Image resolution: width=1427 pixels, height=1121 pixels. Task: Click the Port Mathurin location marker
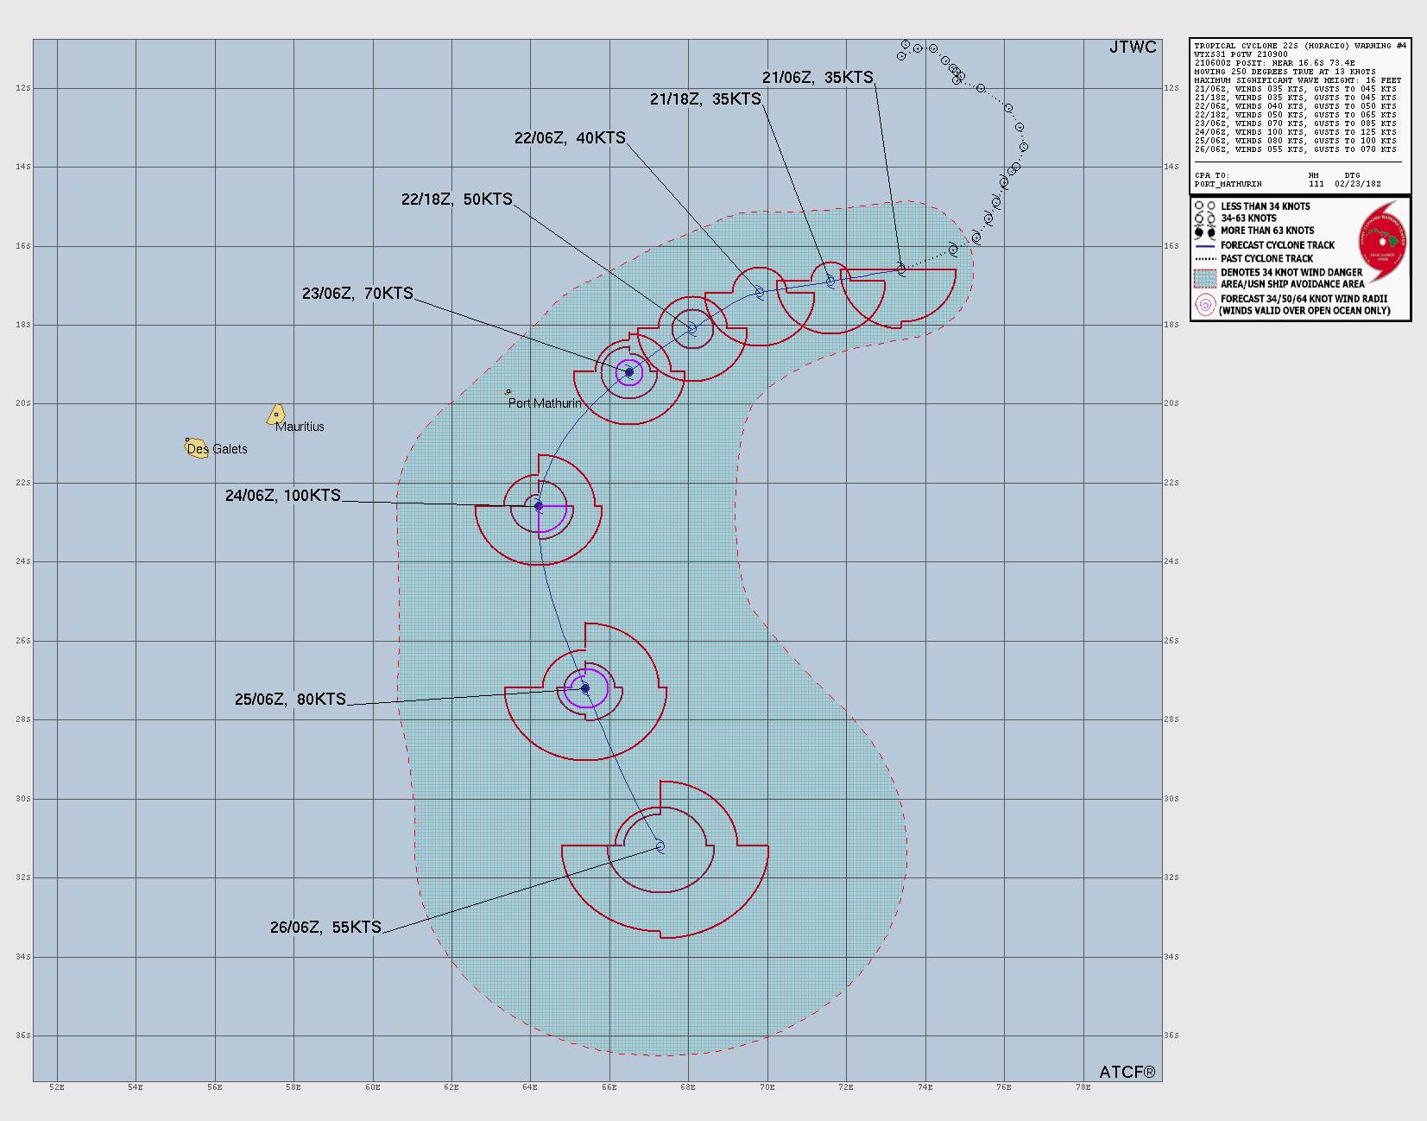(x=508, y=392)
